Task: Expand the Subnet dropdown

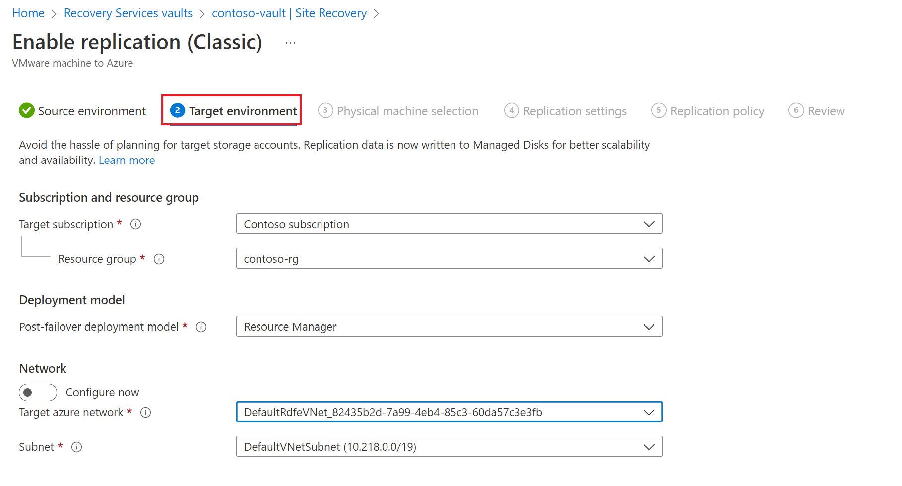Action: (x=449, y=447)
